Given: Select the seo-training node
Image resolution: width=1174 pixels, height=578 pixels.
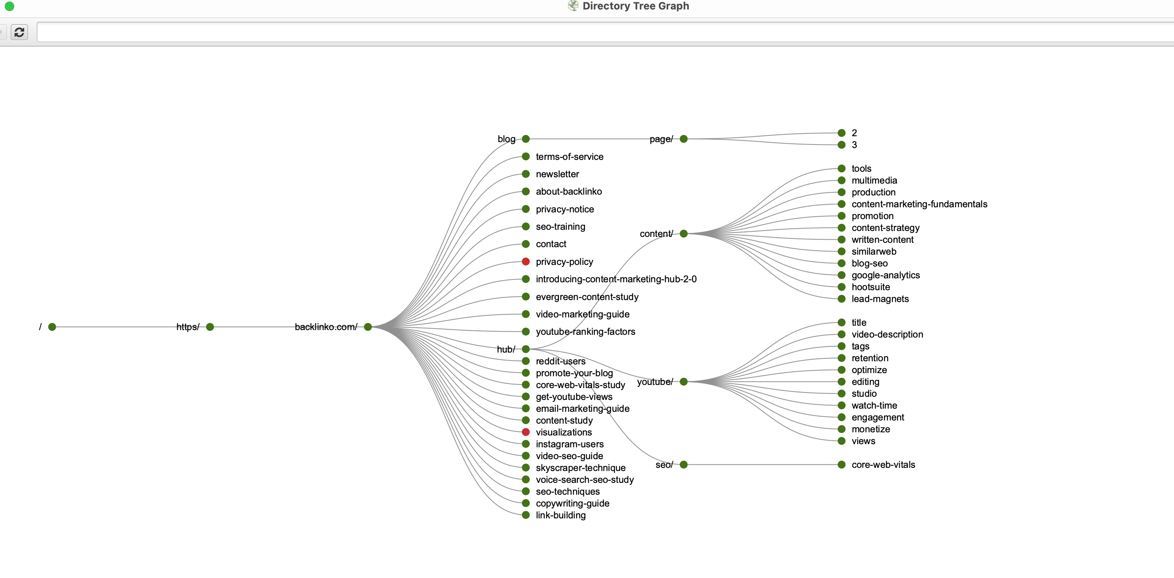Looking at the screenshot, I should tap(525, 227).
